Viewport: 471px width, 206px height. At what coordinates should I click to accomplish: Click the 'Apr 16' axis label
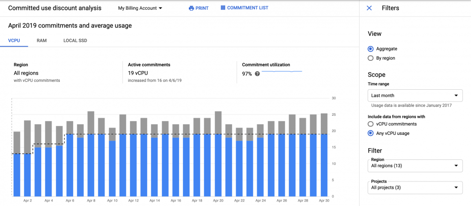pos(176,200)
